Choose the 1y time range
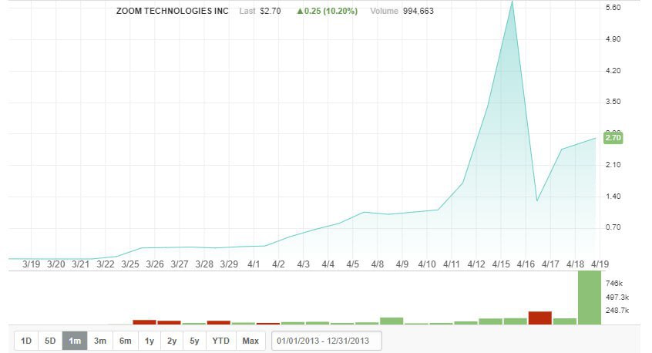This screenshot has height=353, width=652. click(x=150, y=341)
